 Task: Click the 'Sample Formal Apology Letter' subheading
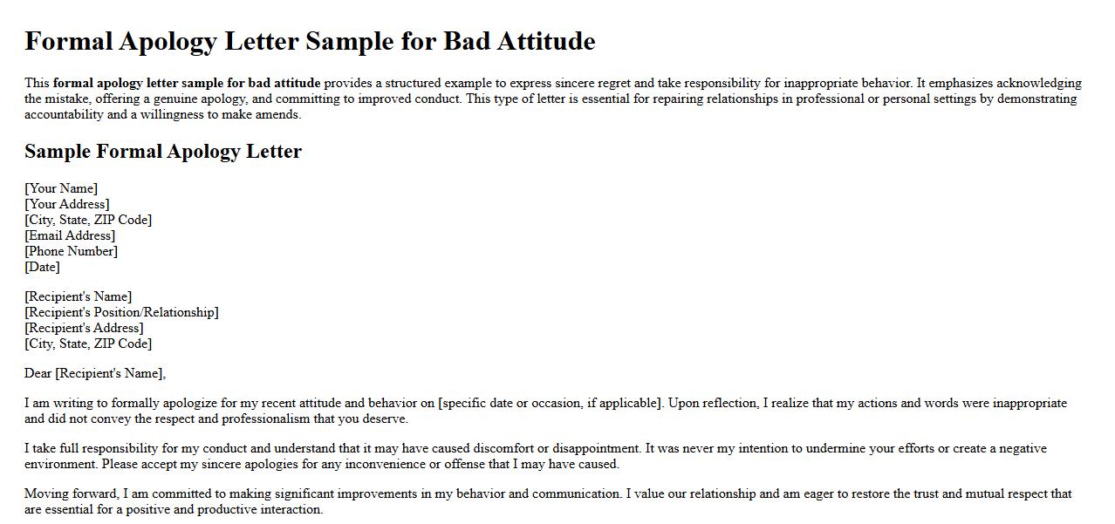point(163,152)
